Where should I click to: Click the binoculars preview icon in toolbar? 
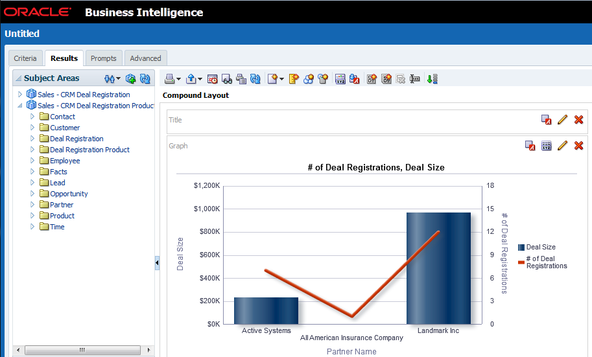click(227, 79)
